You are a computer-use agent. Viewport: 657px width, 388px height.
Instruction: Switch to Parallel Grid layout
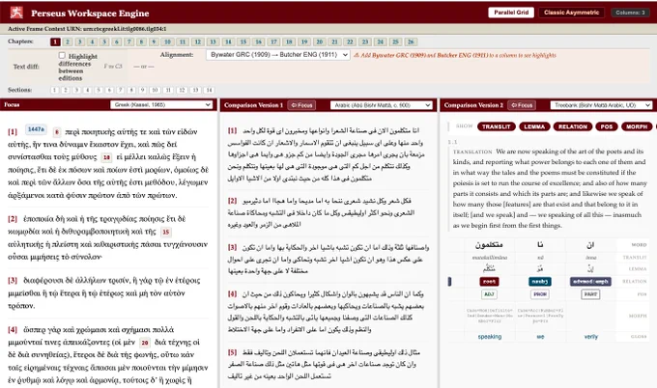[511, 13]
